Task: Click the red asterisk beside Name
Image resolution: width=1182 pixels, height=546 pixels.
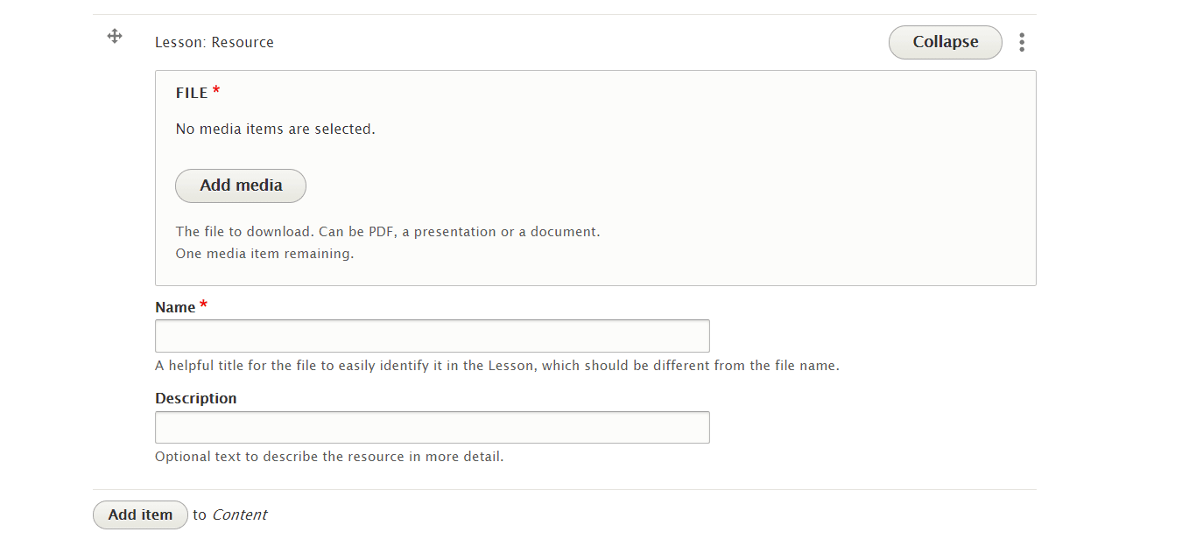Action: click(204, 305)
